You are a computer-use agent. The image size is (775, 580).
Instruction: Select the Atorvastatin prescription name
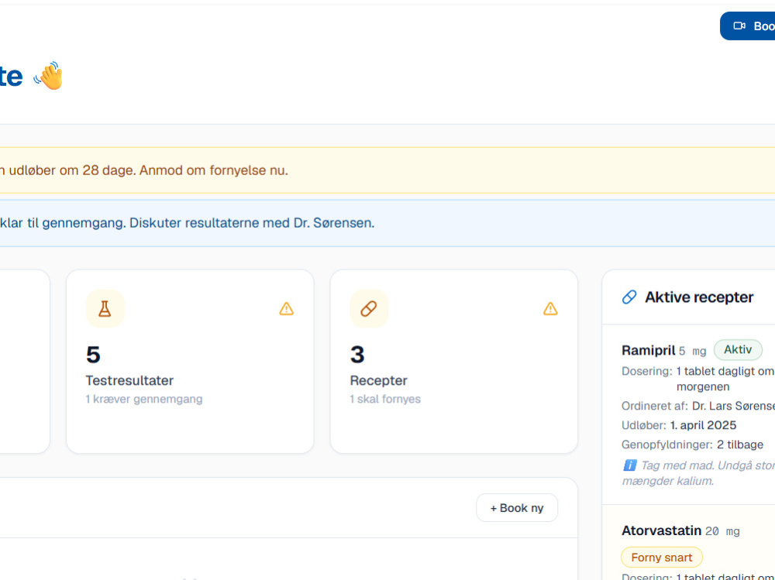[661, 530]
